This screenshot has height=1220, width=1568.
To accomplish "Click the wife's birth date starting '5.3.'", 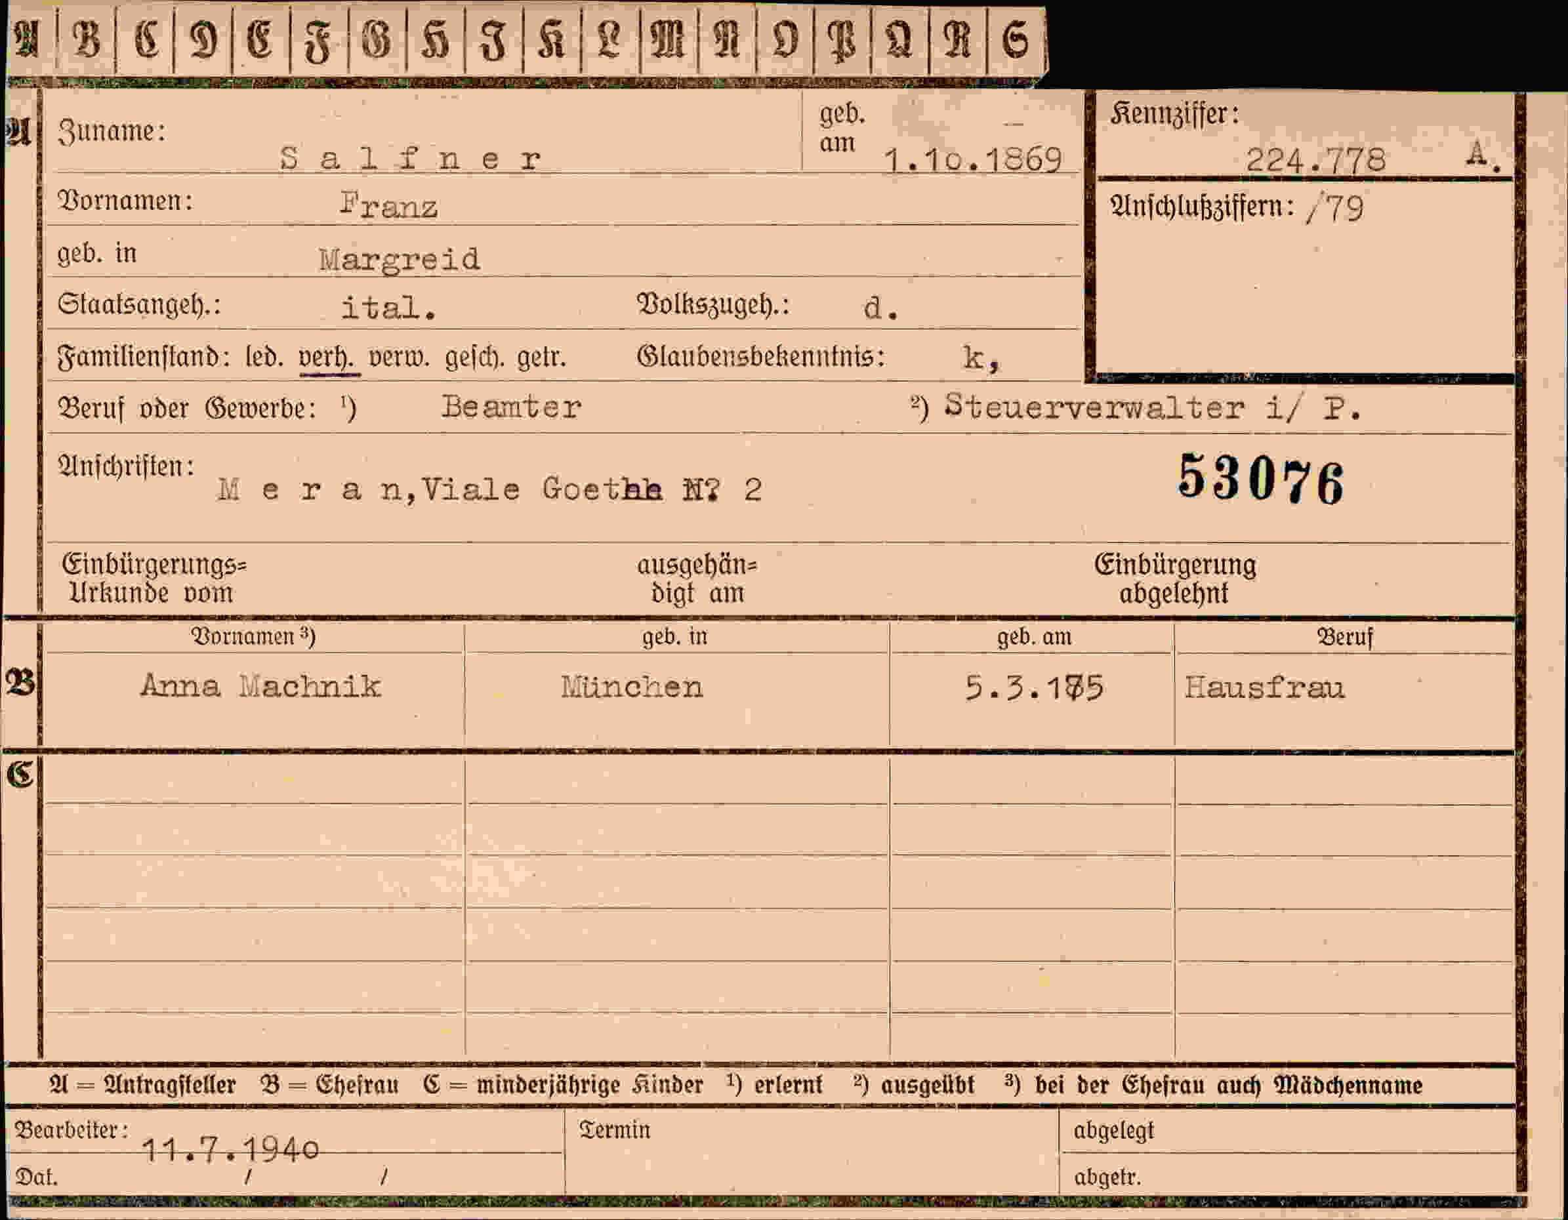I will coord(1034,687).
